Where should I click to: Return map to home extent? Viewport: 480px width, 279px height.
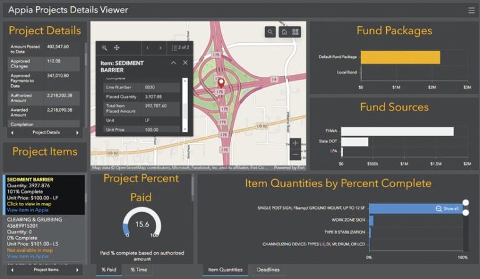click(284, 32)
